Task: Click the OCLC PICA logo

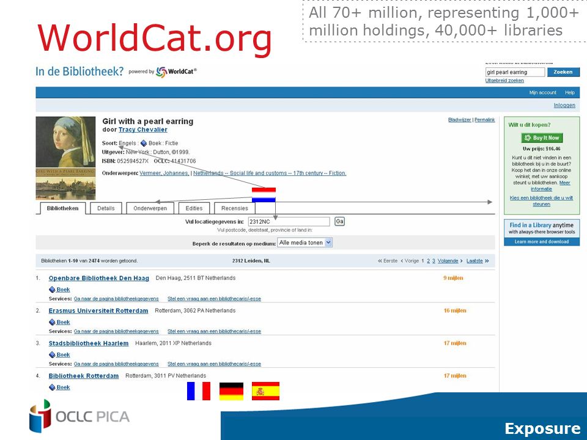Action: tap(79, 416)
